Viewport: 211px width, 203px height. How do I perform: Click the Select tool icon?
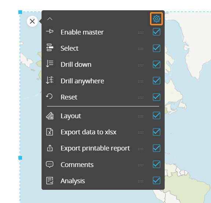[x=50, y=47]
